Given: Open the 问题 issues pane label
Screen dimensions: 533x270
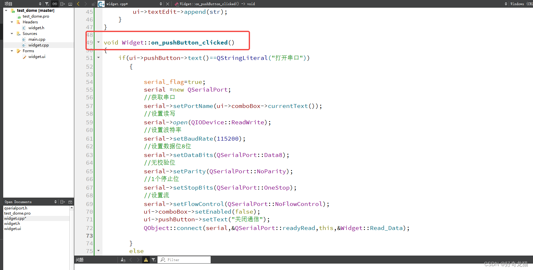Looking at the screenshot, I should coord(80,260).
